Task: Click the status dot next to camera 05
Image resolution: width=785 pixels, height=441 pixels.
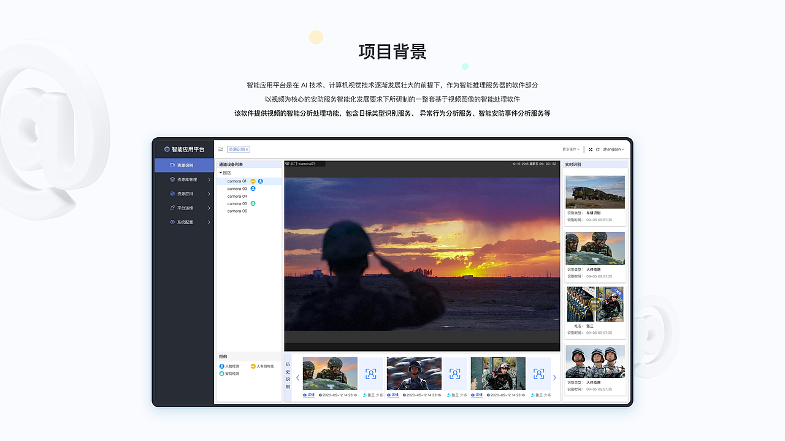Action: [252, 204]
